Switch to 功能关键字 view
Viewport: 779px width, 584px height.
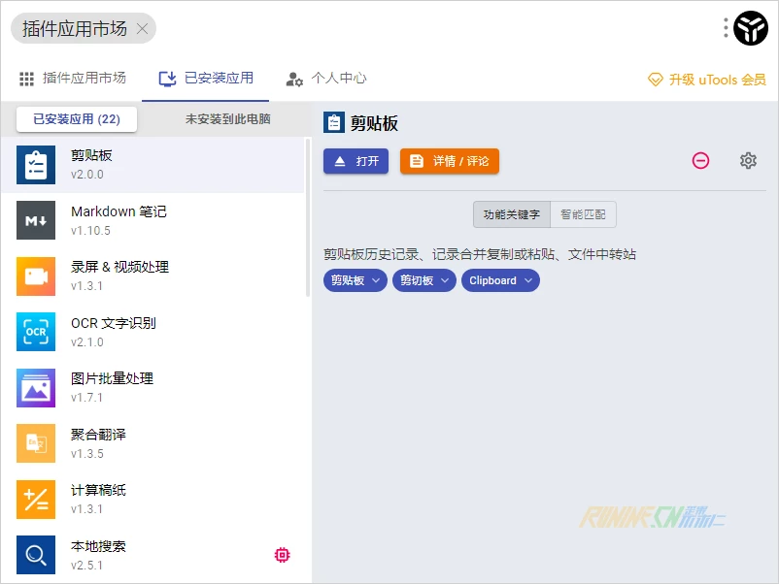point(511,214)
